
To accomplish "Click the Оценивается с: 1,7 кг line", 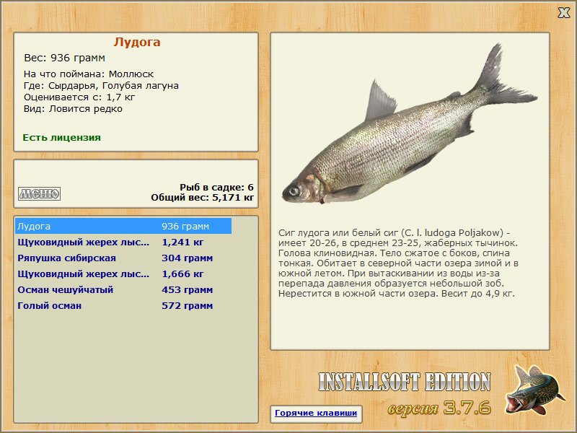I will pos(79,97).
